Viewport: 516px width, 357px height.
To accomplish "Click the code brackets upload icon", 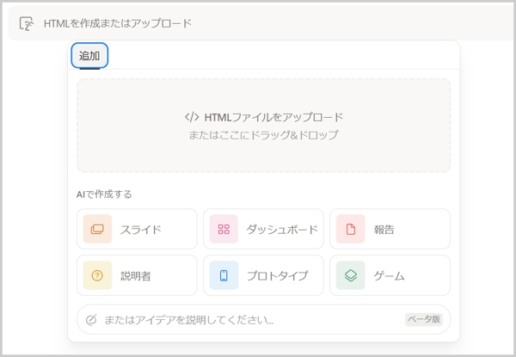I will [192, 117].
